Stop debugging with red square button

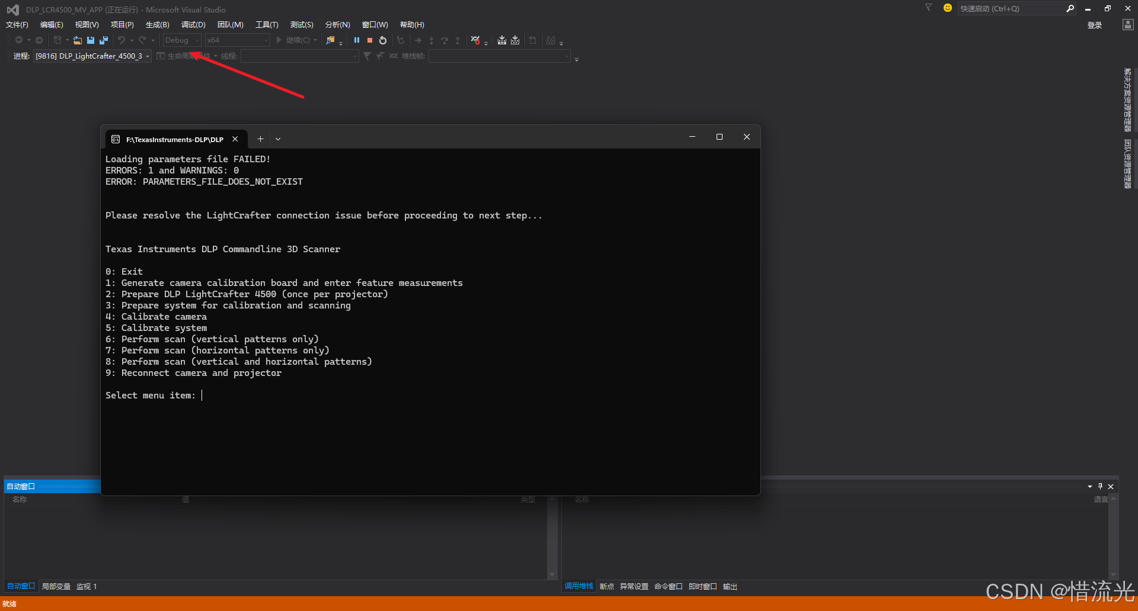(x=370, y=40)
